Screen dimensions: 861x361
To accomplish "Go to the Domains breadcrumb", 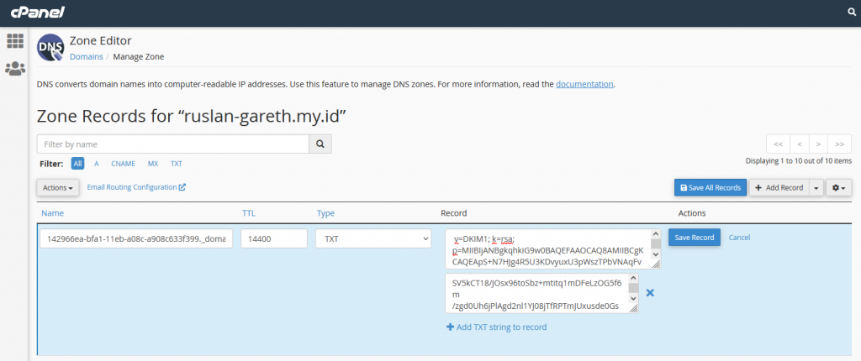I will pos(86,56).
